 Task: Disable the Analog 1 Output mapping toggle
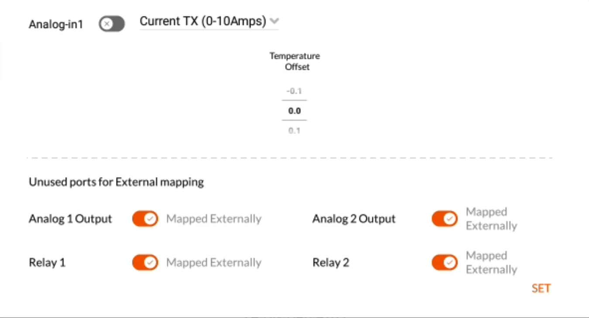coord(145,219)
